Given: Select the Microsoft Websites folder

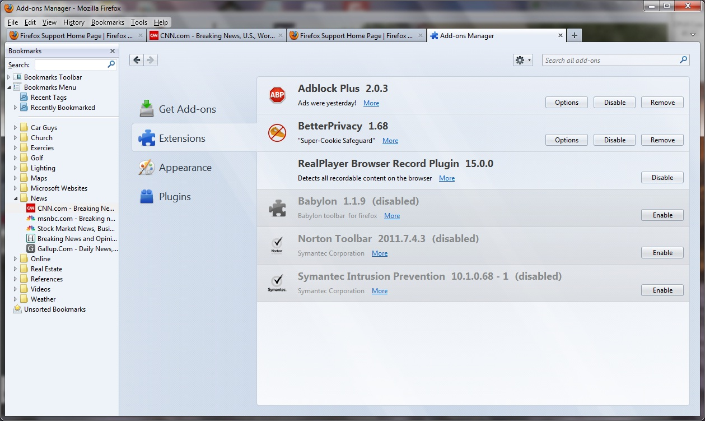Looking at the screenshot, I should (x=59, y=188).
